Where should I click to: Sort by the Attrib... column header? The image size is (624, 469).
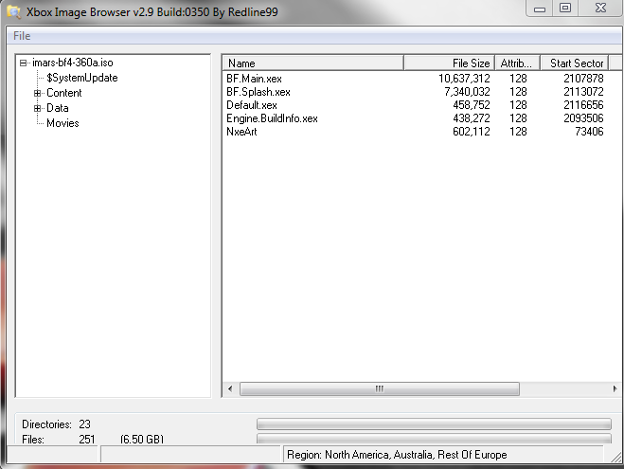[x=517, y=63]
